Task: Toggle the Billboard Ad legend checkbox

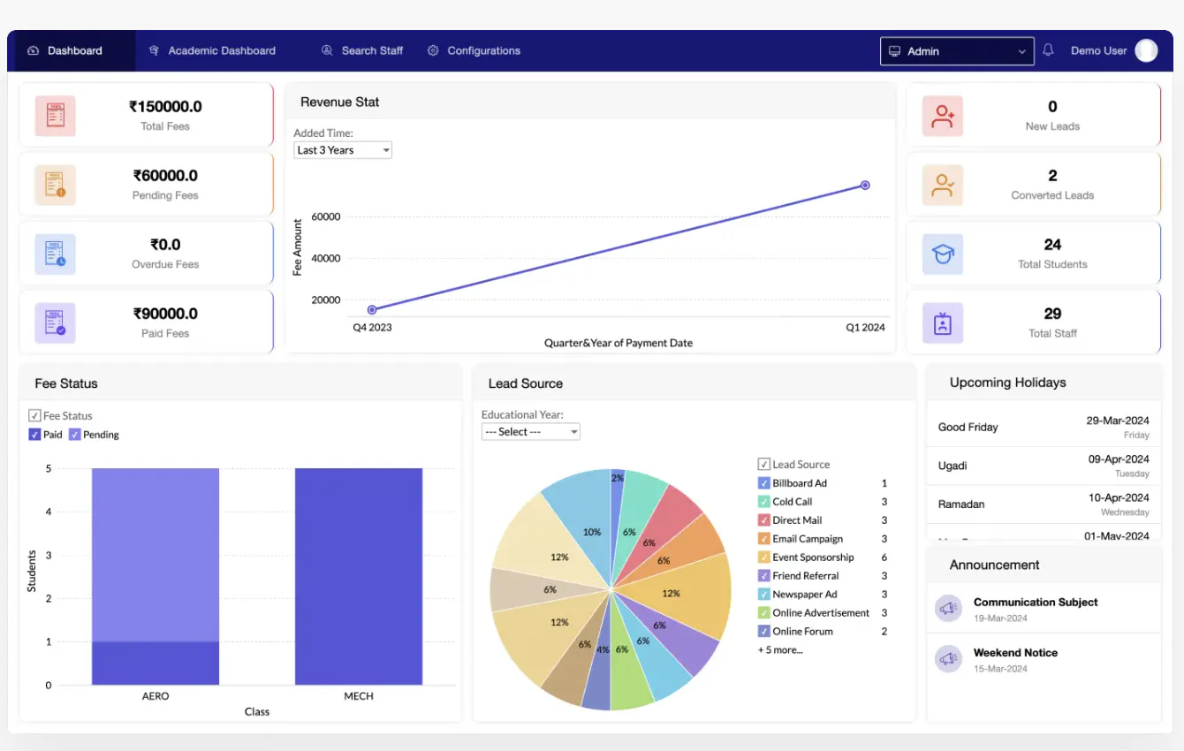Action: click(x=764, y=483)
